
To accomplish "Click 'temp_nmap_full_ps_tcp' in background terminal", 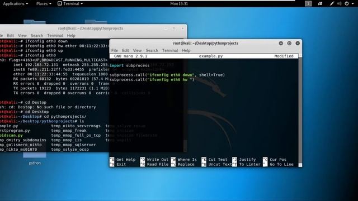I will pos(76,135).
